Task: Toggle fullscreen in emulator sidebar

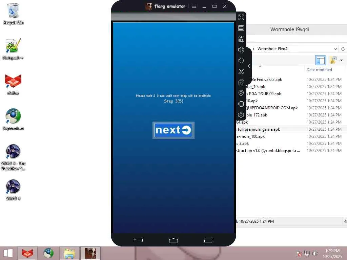Action: (x=241, y=17)
